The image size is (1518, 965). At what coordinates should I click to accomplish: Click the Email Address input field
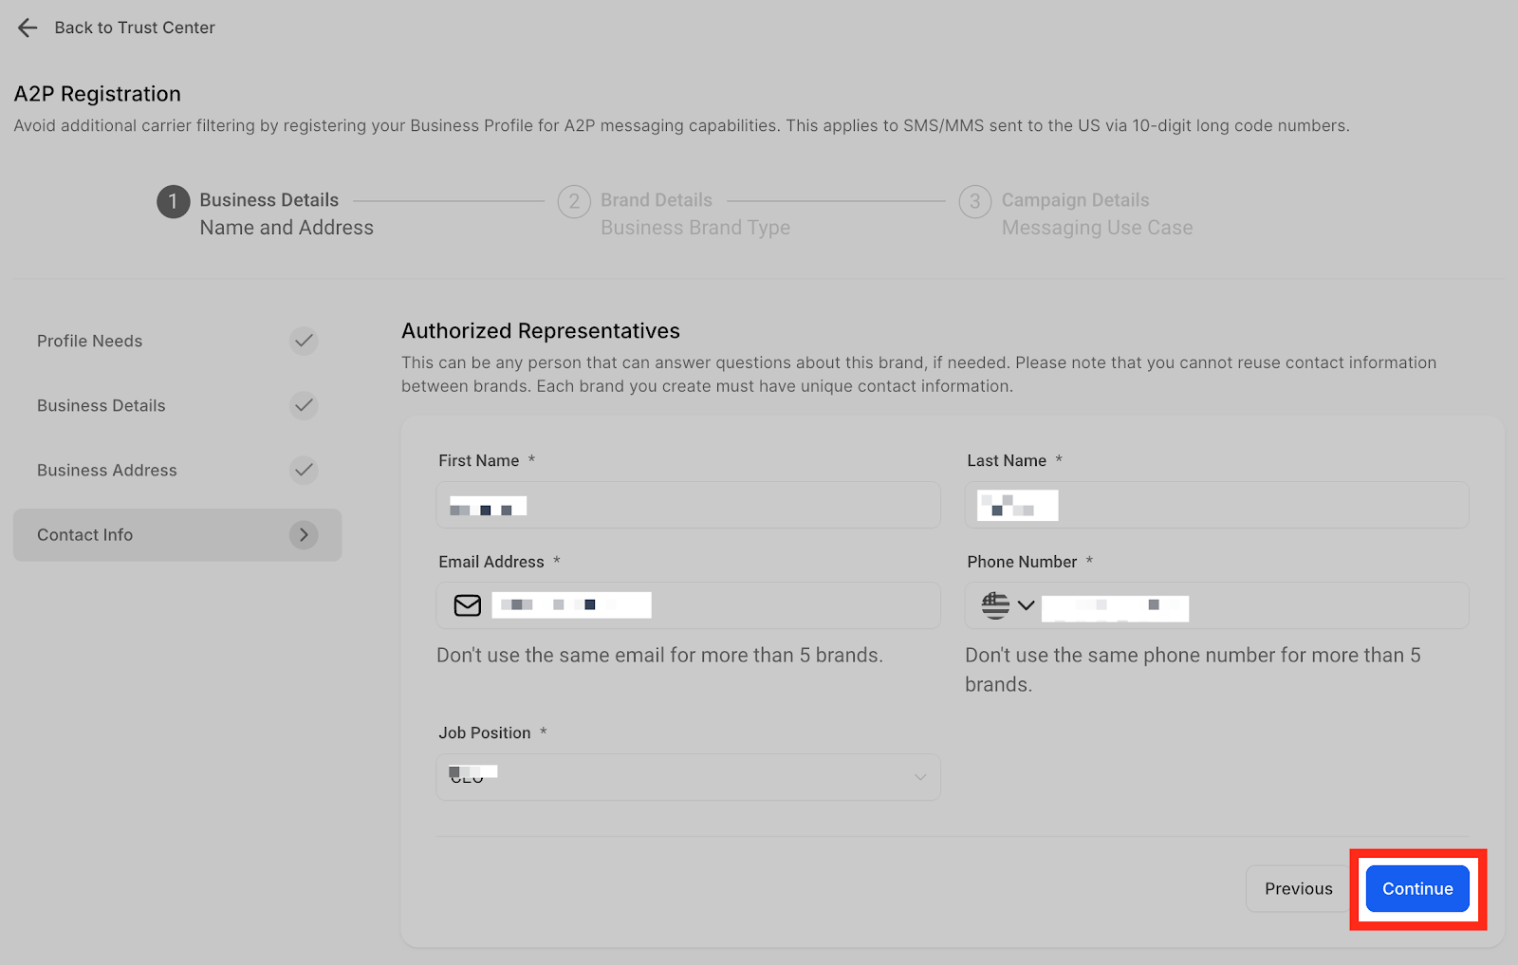[689, 605]
